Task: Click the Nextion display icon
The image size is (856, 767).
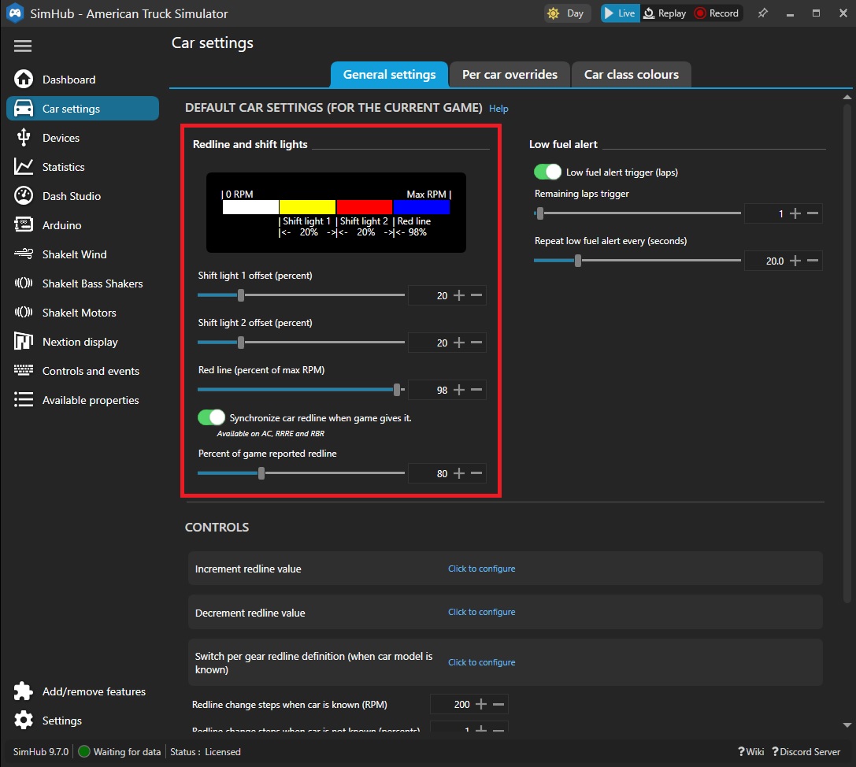Action: coord(24,341)
